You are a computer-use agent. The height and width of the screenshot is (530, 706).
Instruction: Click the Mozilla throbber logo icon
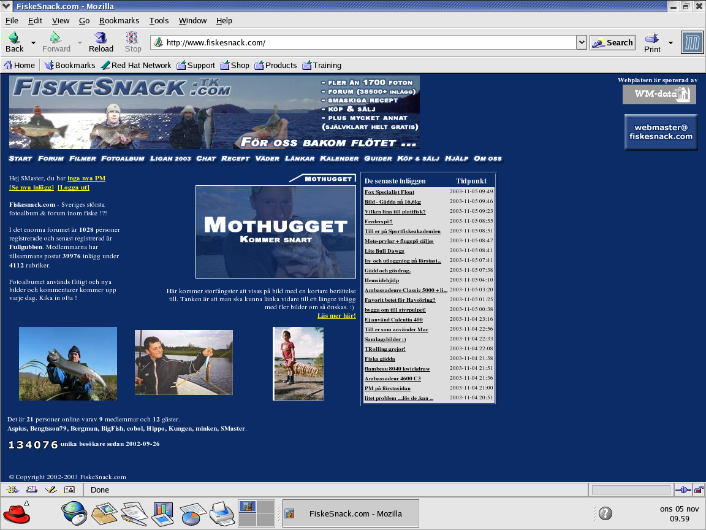point(693,42)
